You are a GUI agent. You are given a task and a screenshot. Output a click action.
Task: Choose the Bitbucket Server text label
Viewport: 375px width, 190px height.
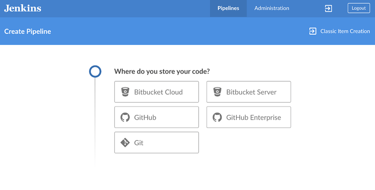pos(251,92)
